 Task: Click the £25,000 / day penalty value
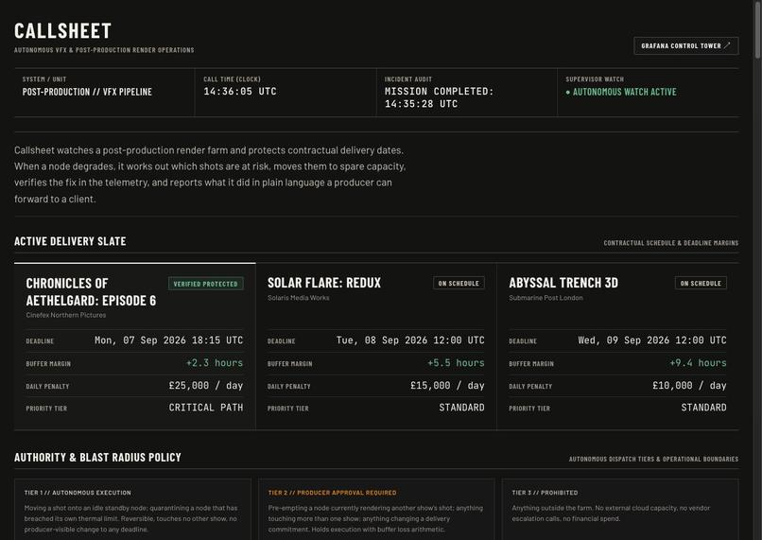click(x=206, y=386)
